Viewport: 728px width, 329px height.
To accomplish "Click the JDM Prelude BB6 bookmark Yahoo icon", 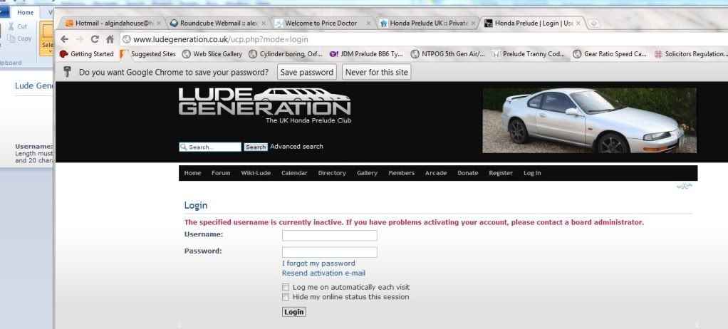I will click(334, 54).
